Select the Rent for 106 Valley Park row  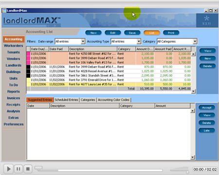109,62
